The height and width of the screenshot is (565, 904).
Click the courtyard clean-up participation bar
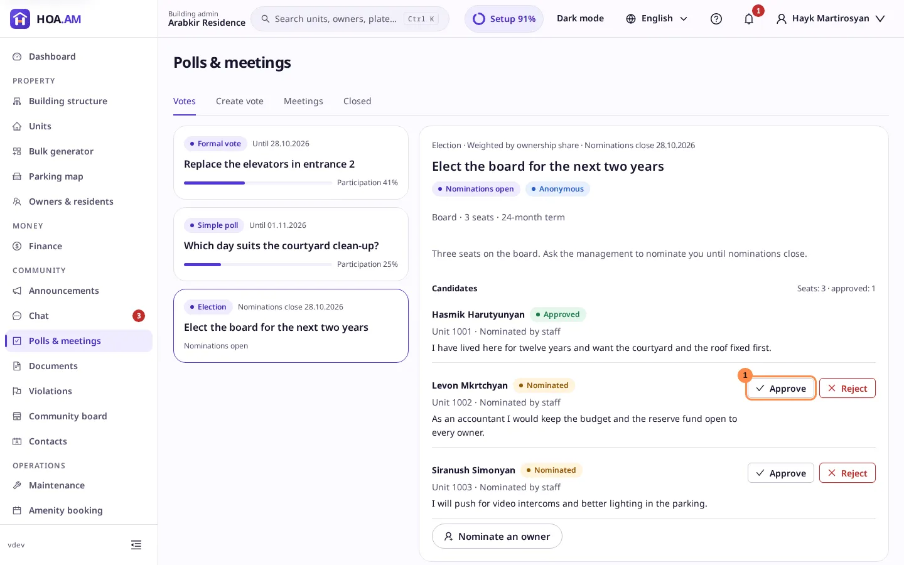tap(258, 265)
